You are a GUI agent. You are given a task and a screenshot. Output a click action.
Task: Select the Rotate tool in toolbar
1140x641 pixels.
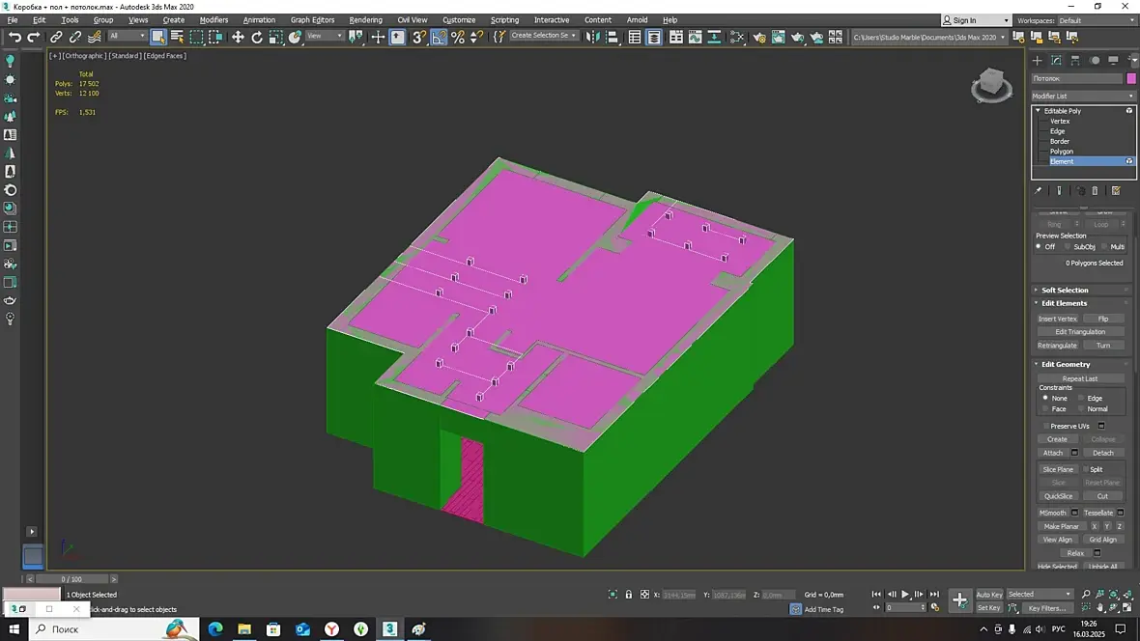pos(257,37)
